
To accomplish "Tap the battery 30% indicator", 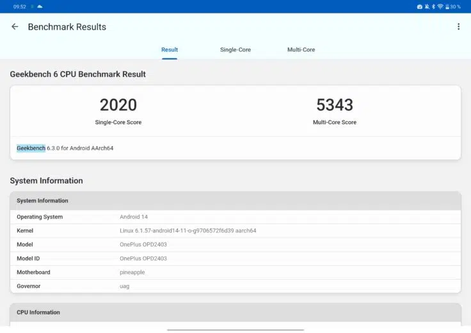I will point(453,6).
